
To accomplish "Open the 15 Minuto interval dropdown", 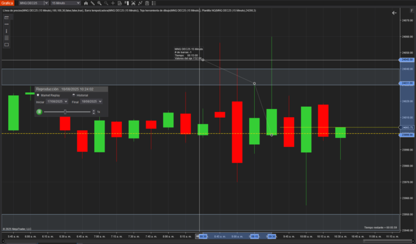I will (x=65, y=3).
